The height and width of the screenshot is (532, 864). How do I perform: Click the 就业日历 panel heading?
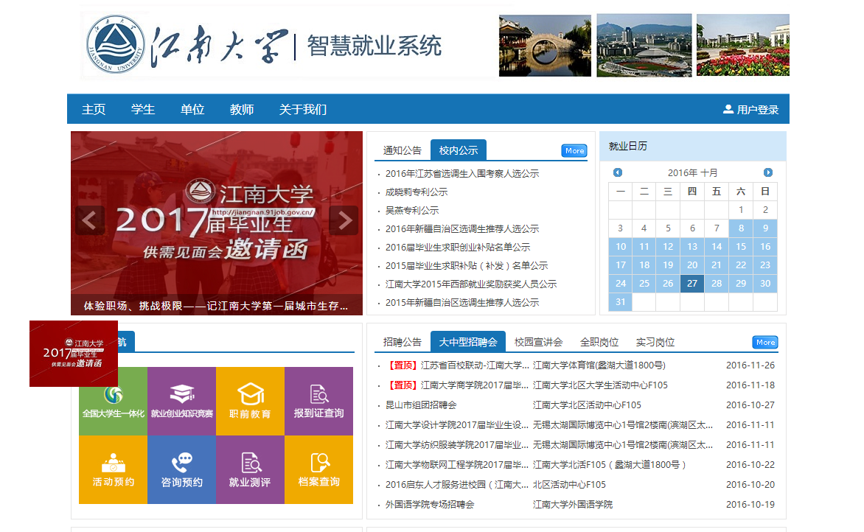pos(627,146)
